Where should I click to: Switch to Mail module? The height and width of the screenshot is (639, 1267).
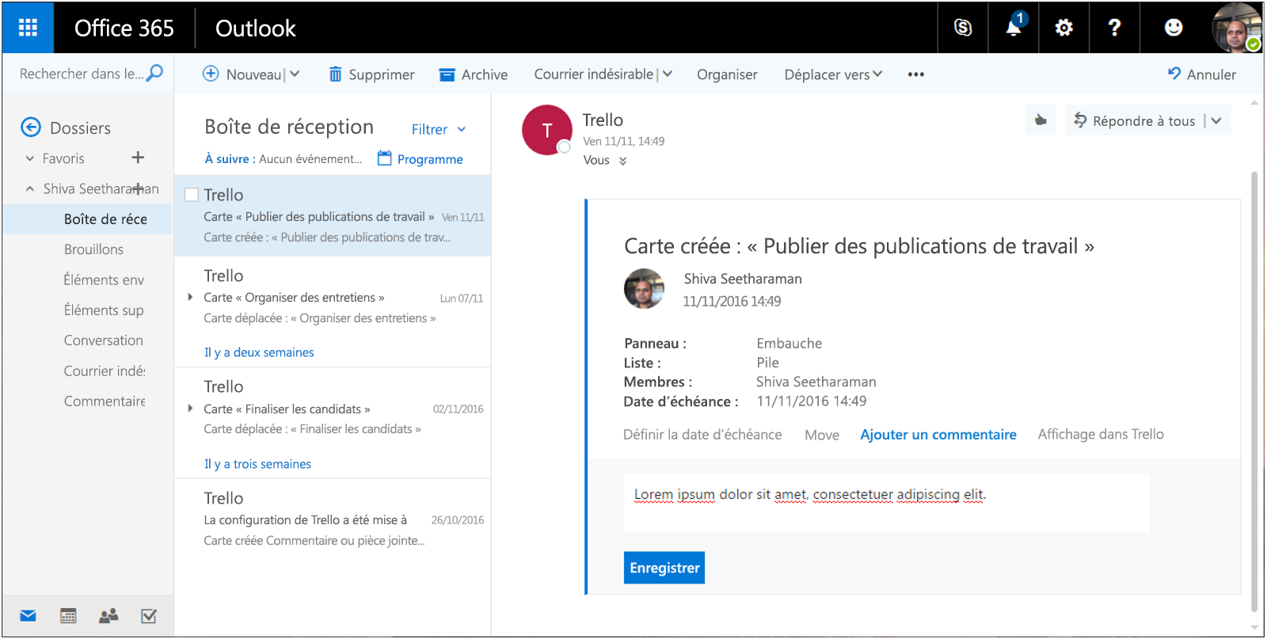click(28, 615)
